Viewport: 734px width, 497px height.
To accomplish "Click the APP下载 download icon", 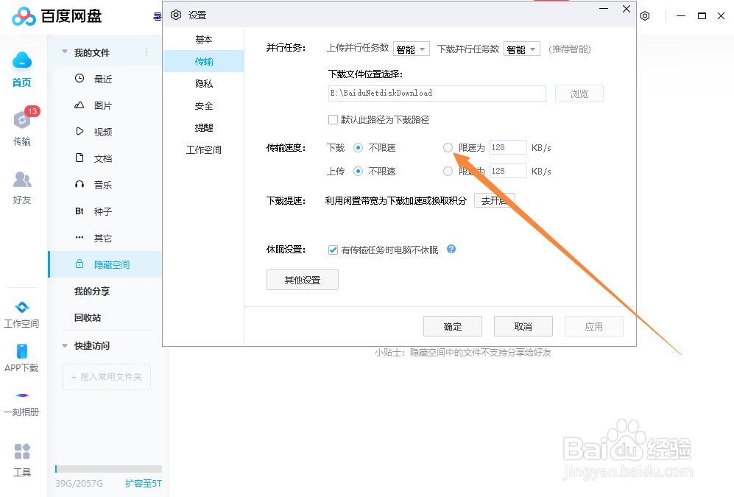I will [21, 359].
